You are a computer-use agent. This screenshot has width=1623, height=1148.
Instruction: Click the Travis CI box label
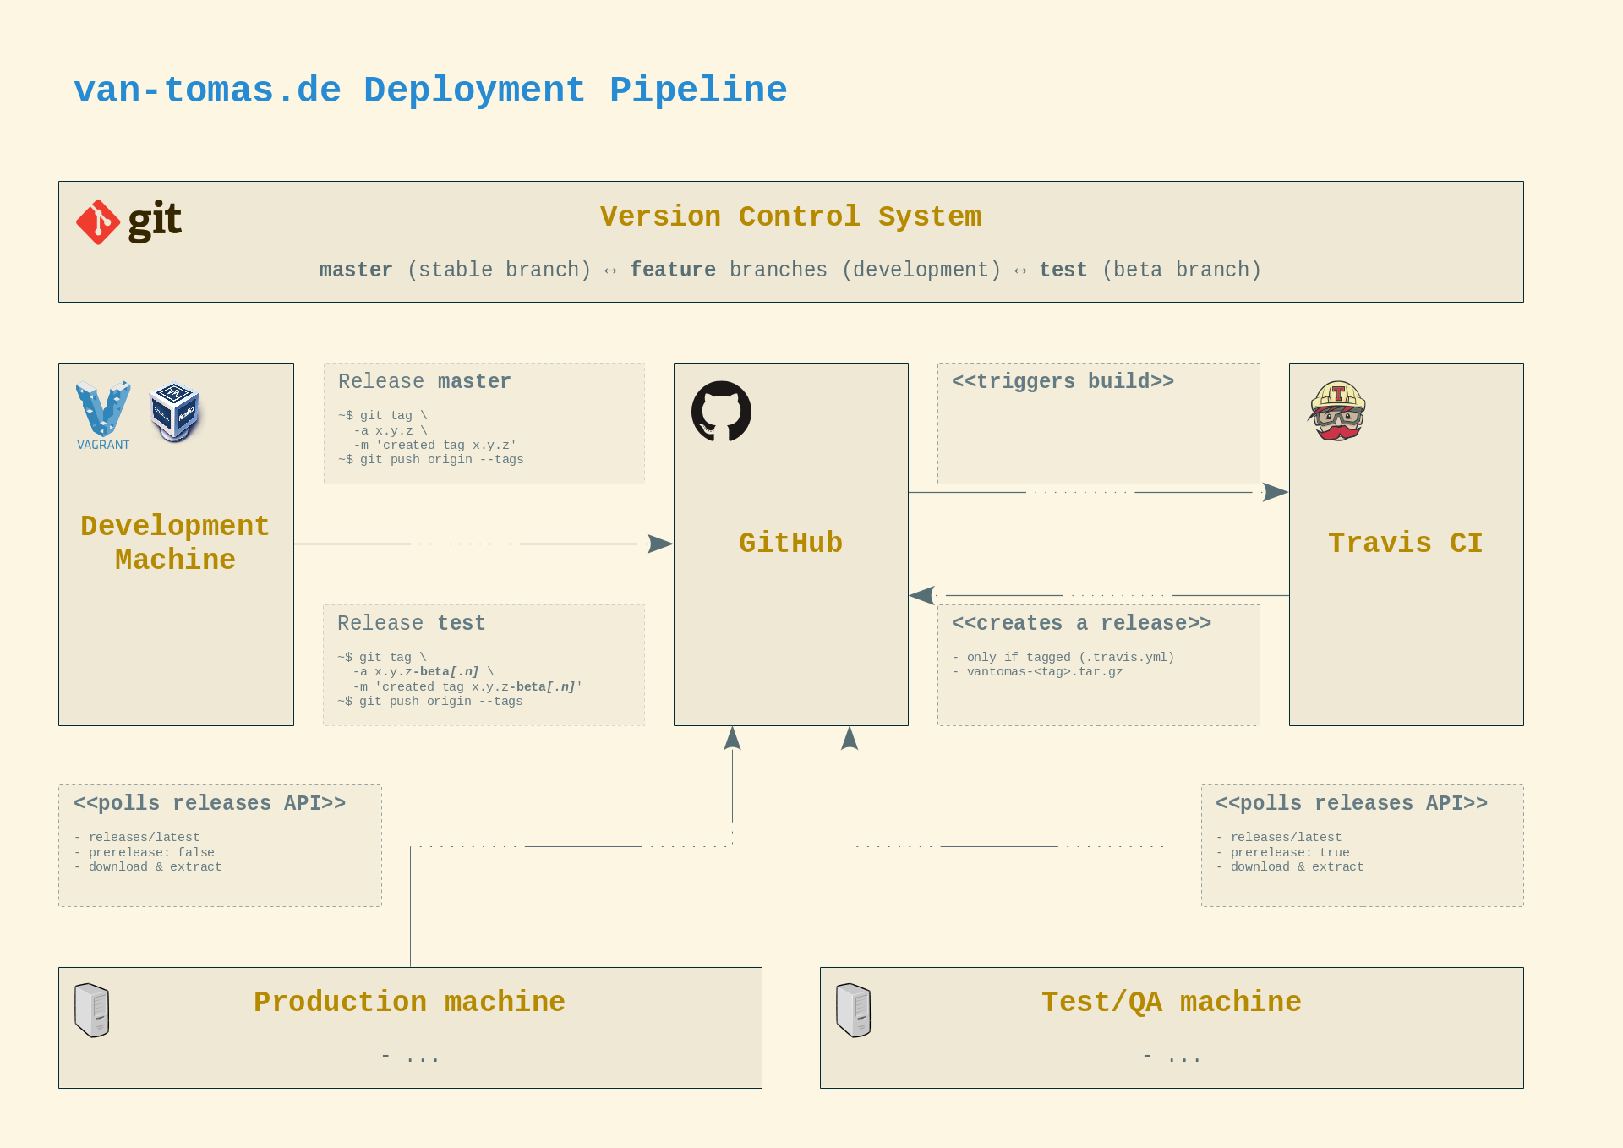coord(1405,543)
